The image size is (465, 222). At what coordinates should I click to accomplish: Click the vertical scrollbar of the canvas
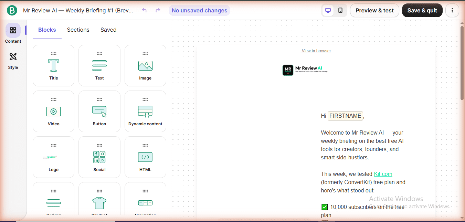pyautogui.click(x=462, y=63)
